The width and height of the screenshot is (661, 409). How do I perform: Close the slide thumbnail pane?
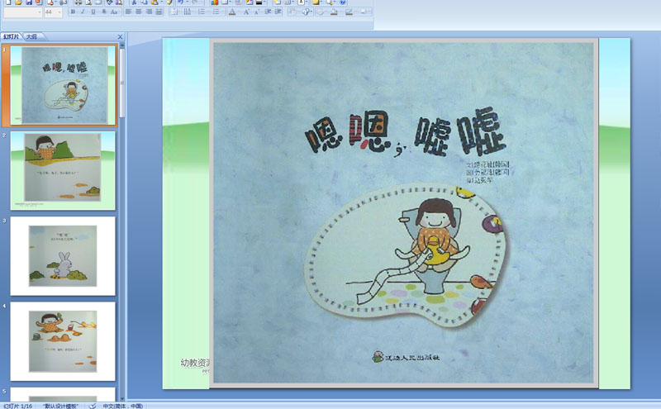click(120, 36)
